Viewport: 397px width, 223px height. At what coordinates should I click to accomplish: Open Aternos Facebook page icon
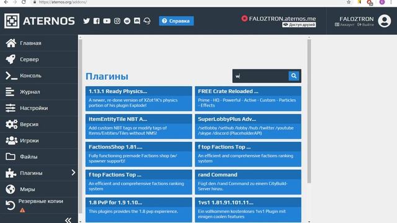pyautogui.click(x=97, y=20)
